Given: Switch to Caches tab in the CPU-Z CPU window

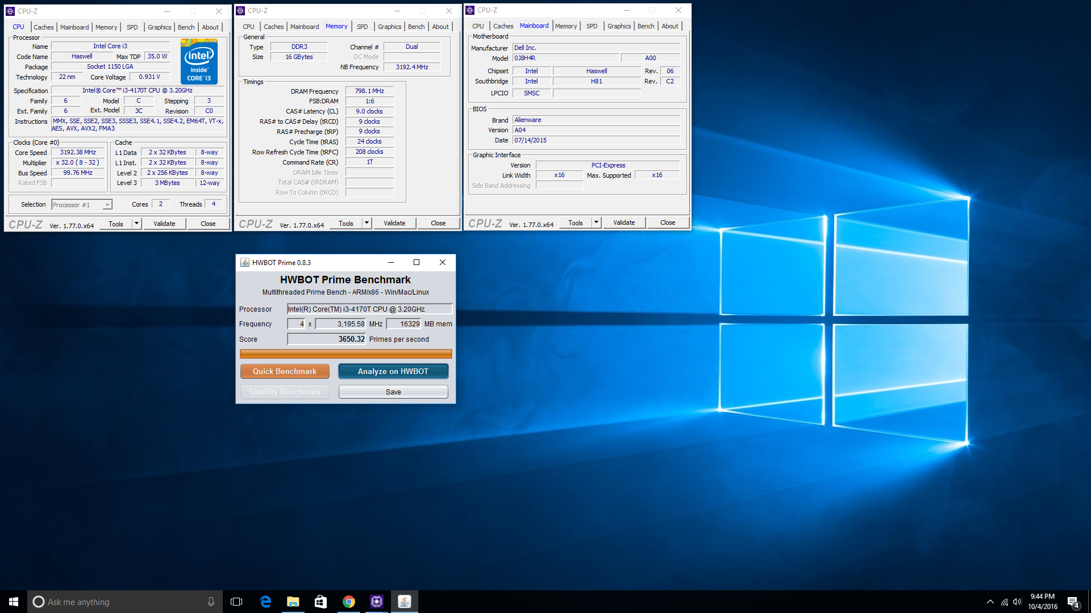Looking at the screenshot, I should coord(43,27).
